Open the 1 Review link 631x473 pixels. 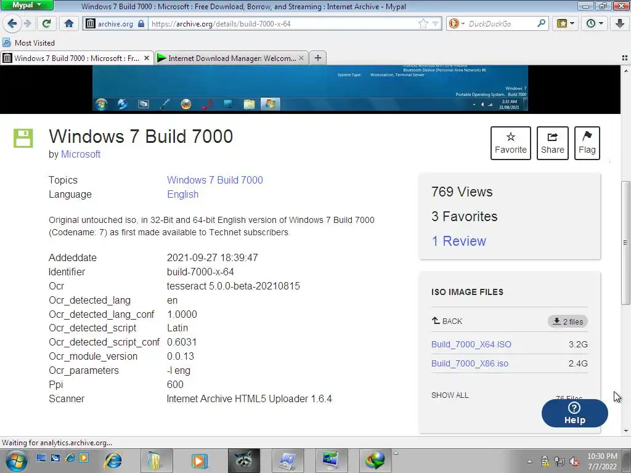(x=458, y=241)
